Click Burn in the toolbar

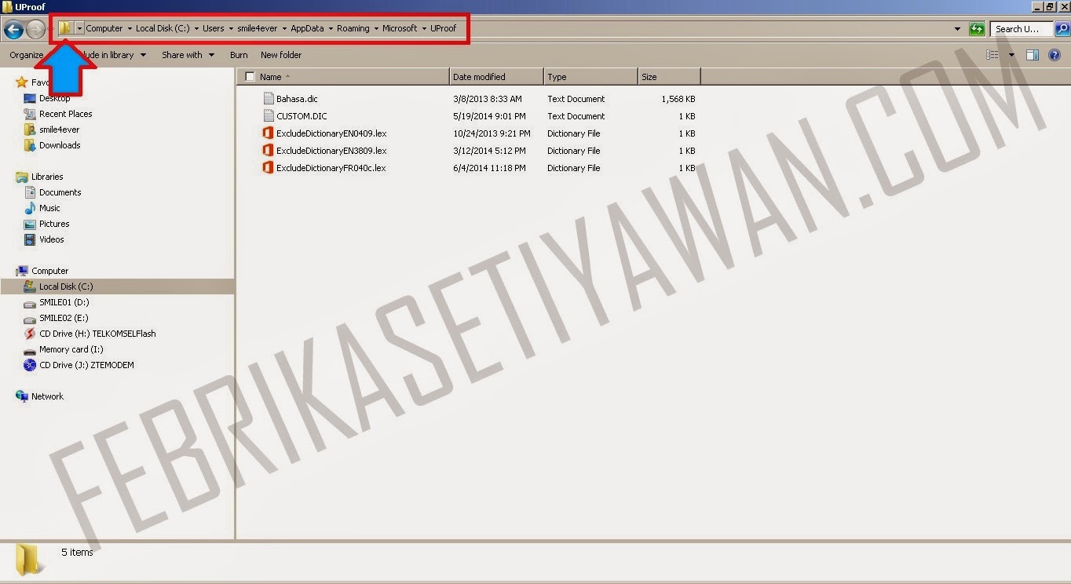239,55
